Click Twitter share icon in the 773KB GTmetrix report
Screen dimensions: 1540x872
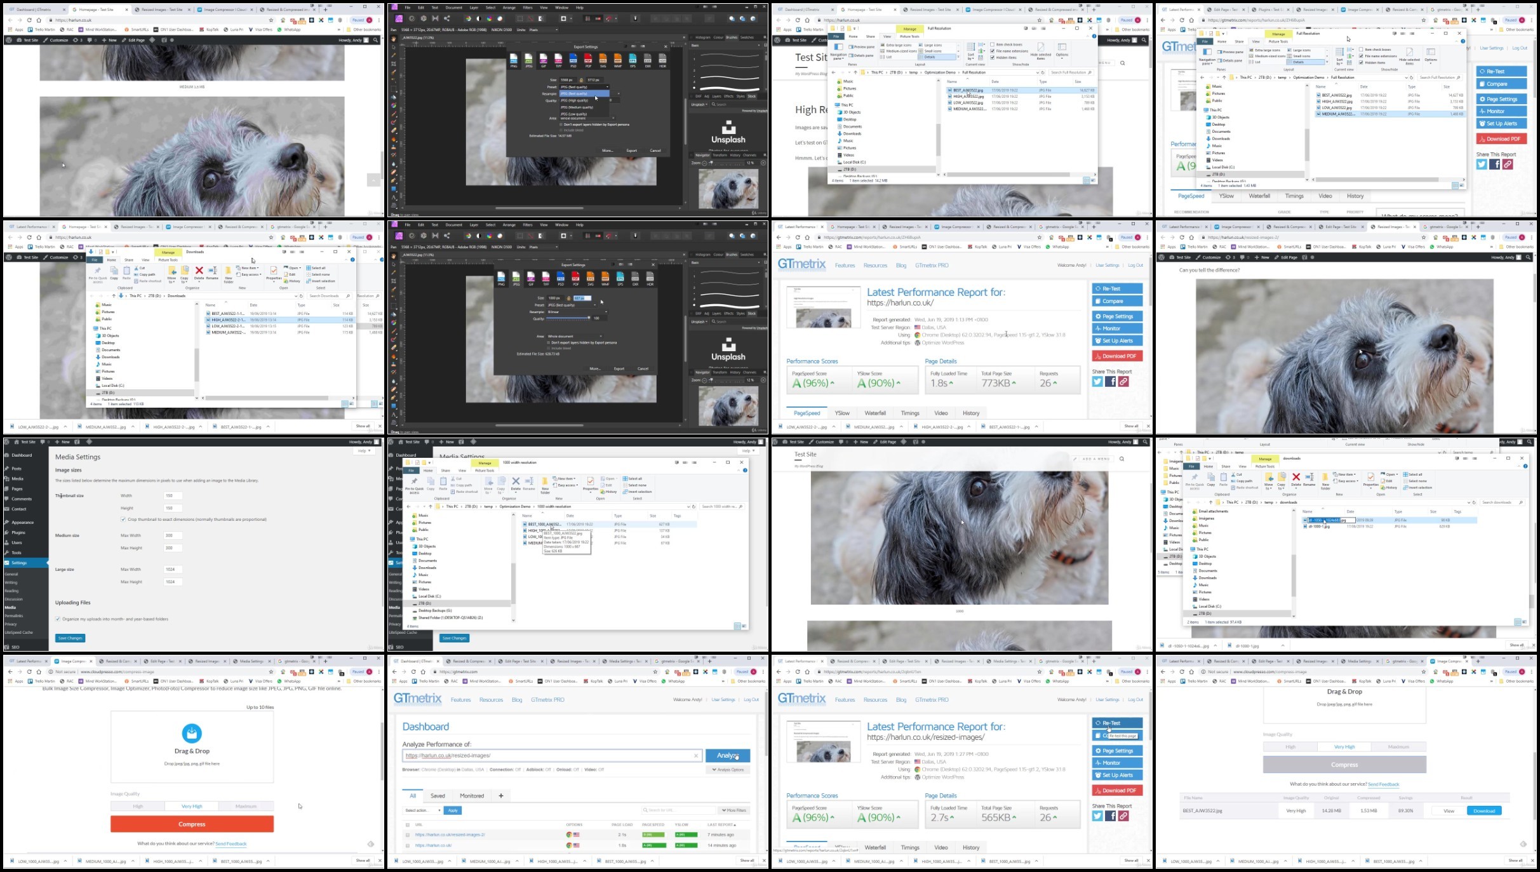(x=1097, y=382)
